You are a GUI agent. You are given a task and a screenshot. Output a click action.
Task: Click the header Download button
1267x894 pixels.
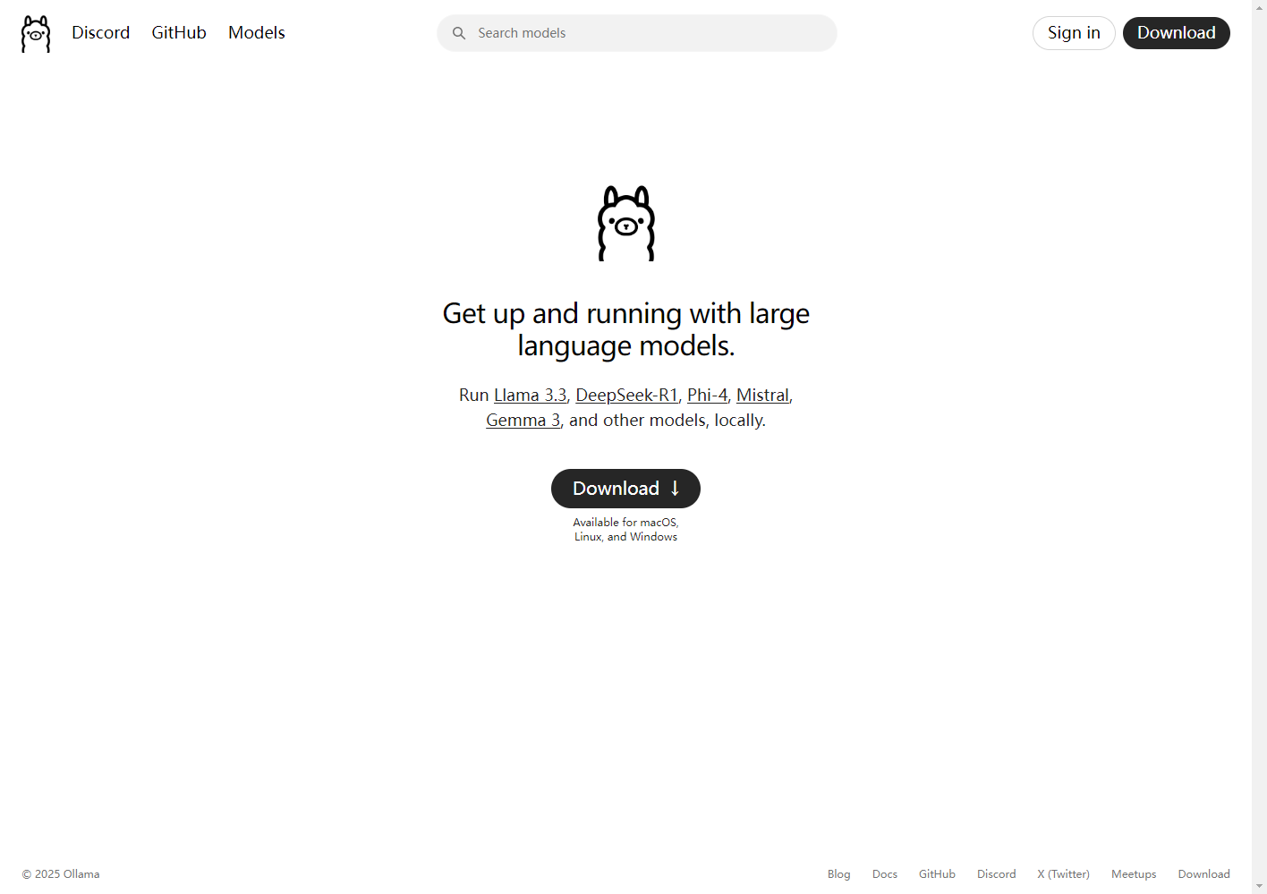[1176, 33]
